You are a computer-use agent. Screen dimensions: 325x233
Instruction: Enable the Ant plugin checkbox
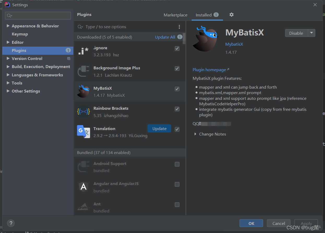[x=177, y=205]
